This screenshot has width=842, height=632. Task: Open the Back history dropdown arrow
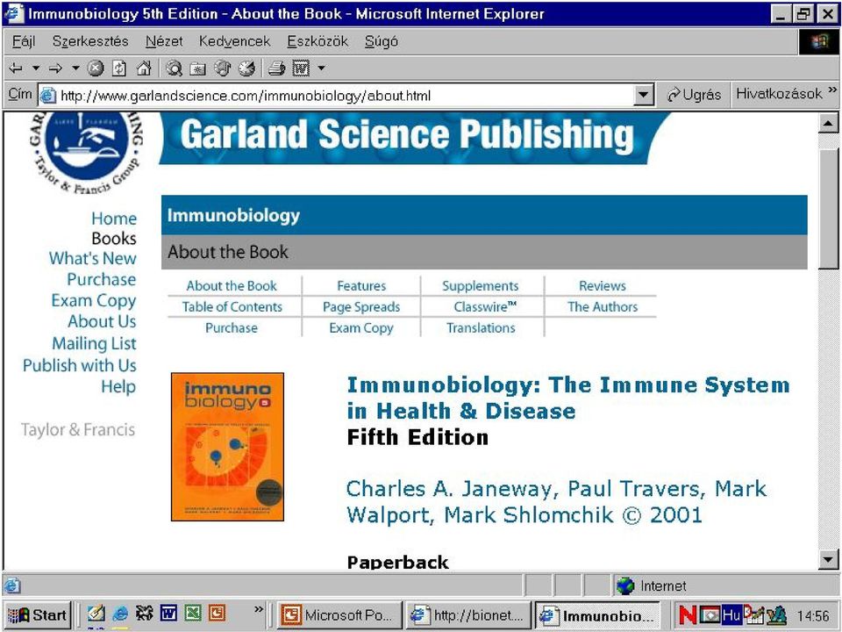pyautogui.click(x=35, y=68)
